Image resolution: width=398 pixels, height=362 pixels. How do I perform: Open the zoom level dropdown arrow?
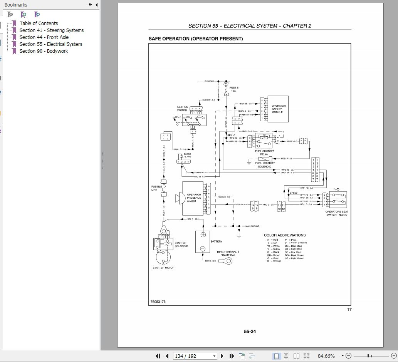click(x=343, y=356)
